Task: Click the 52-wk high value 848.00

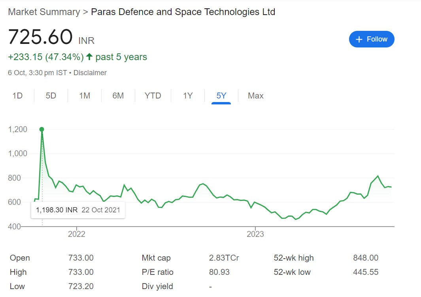Action: point(366,258)
